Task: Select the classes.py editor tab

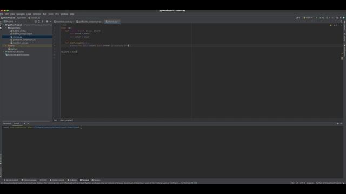Action: tap(112, 22)
